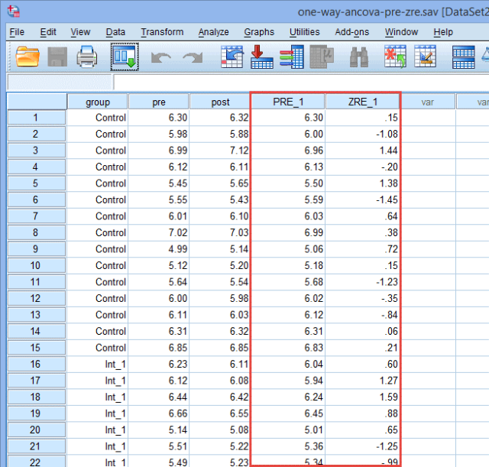
Task: Click the Go to case icon
Action: pyautogui.click(x=232, y=57)
